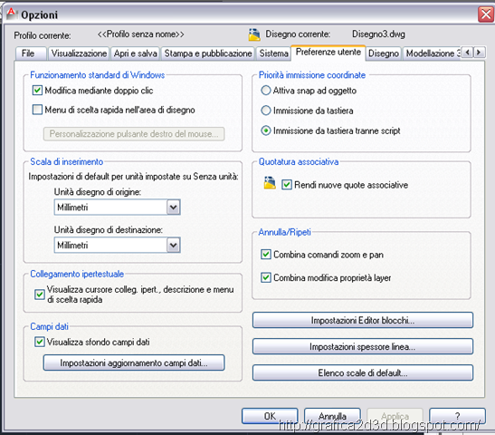Click the Quotatura associativa group label
495x435 pixels.
(x=299, y=161)
